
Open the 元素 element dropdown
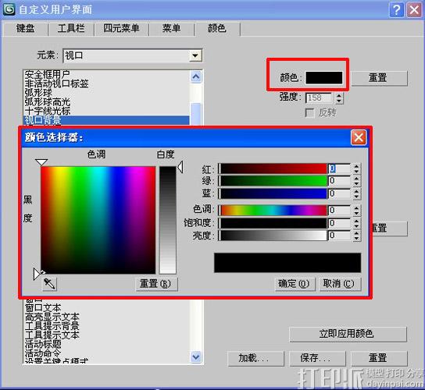click(195, 55)
